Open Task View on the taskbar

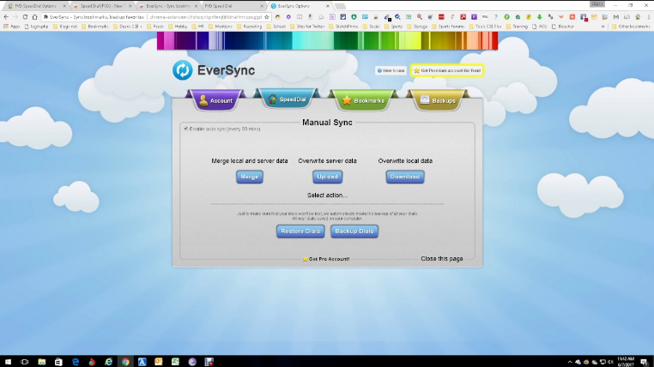(25, 362)
